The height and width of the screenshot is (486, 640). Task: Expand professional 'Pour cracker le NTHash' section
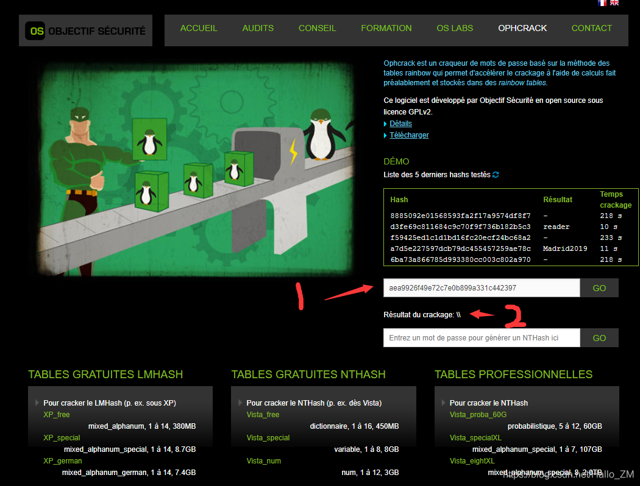(x=489, y=403)
